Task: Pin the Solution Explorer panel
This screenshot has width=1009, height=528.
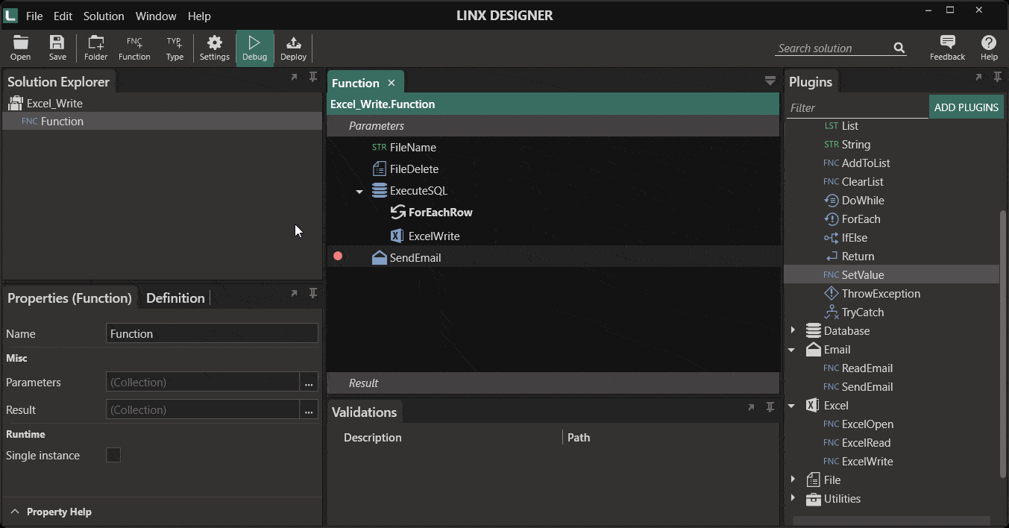Action: coord(313,77)
